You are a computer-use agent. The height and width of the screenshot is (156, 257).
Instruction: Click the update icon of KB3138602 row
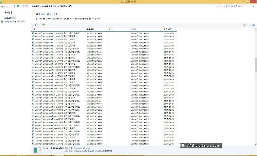(x=33, y=36)
